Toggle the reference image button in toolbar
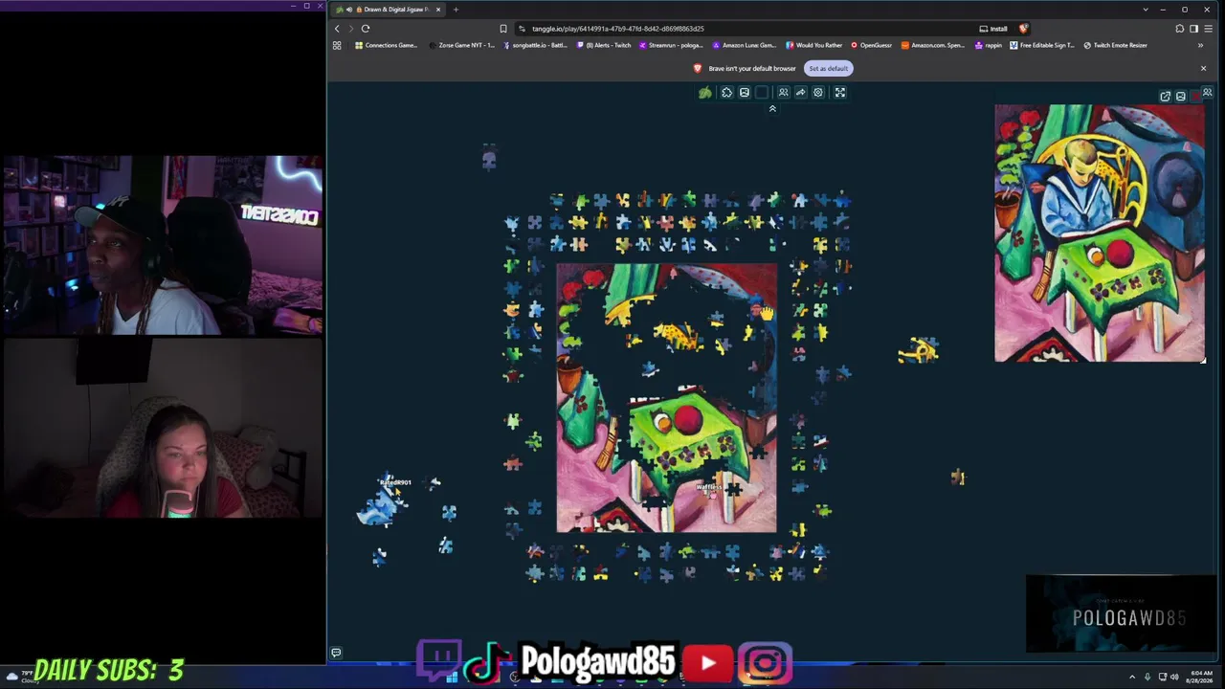 [745, 93]
